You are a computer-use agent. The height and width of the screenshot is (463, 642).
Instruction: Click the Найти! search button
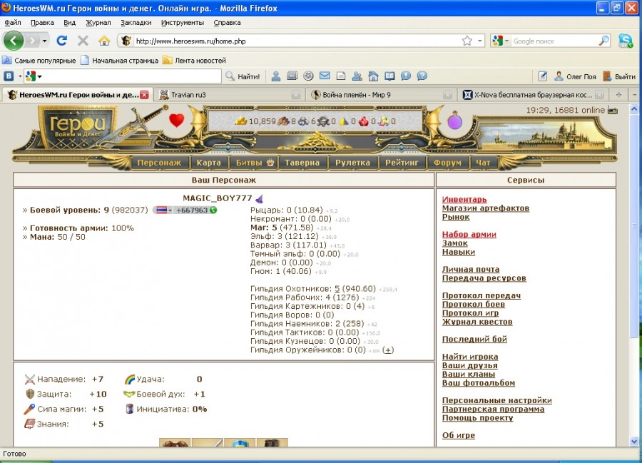(243, 76)
